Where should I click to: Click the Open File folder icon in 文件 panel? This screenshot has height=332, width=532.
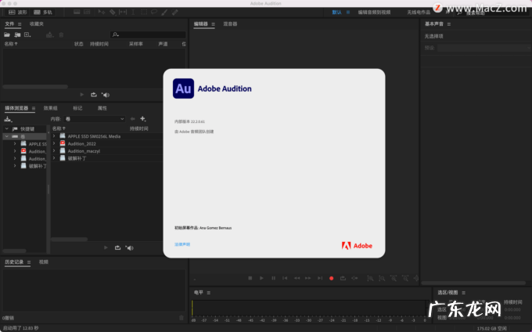(7, 34)
